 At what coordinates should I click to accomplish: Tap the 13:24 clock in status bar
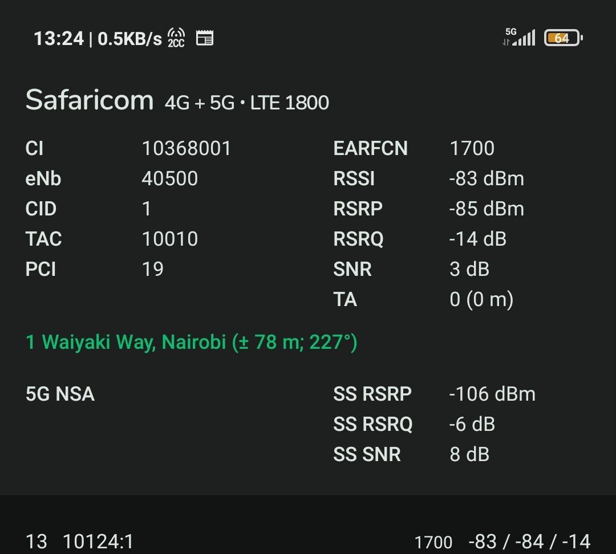[59, 39]
